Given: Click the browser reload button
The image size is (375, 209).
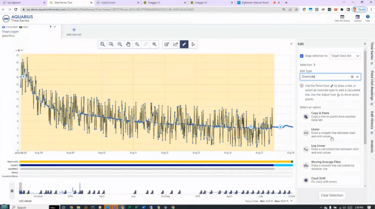Looking at the screenshot, I should point(16,10).
